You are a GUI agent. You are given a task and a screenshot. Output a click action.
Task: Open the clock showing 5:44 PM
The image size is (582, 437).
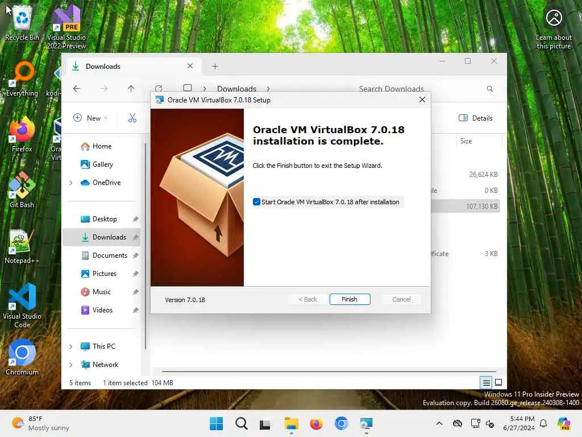pyautogui.click(x=519, y=423)
